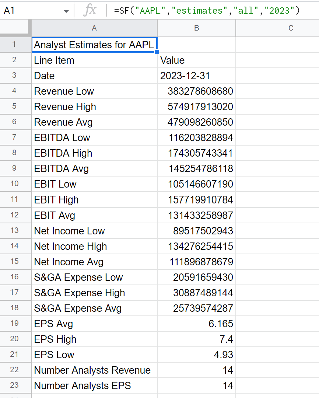Select EPS value 6.165
The image size is (319, 398).
[196, 324]
